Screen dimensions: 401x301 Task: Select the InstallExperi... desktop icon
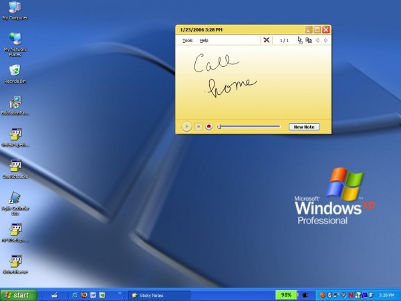pyautogui.click(x=15, y=137)
